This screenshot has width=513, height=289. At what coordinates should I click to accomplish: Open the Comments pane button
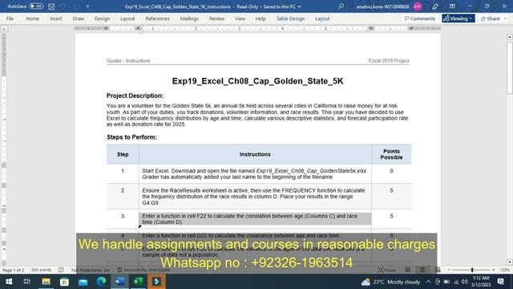click(x=420, y=18)
